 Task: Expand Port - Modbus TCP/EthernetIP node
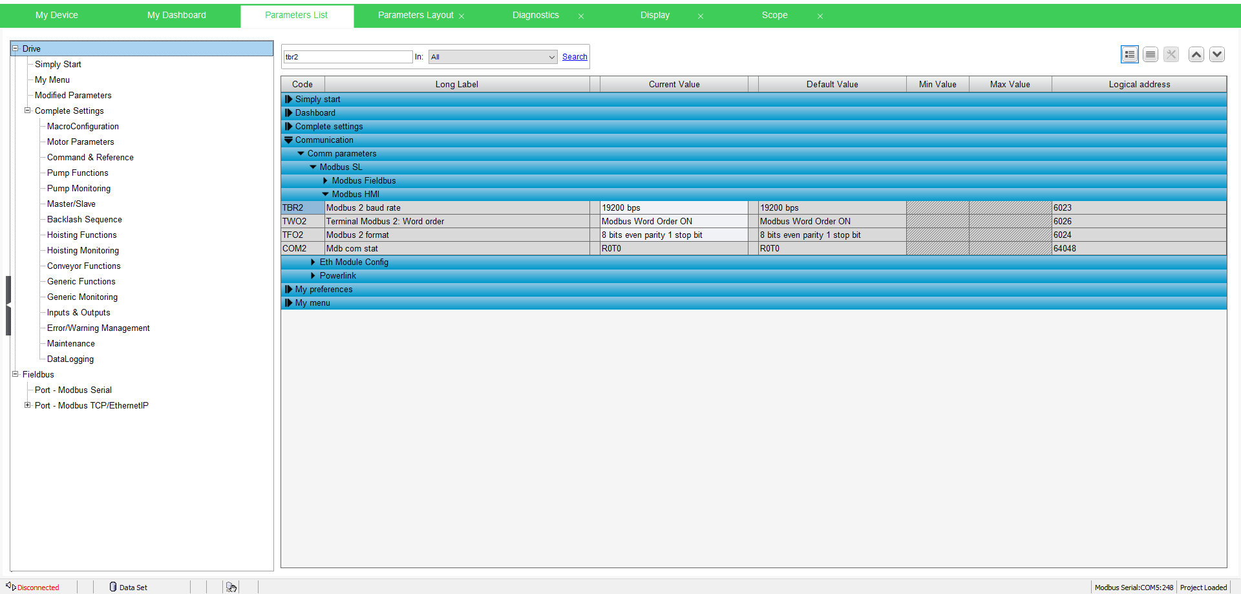[28, 405]
